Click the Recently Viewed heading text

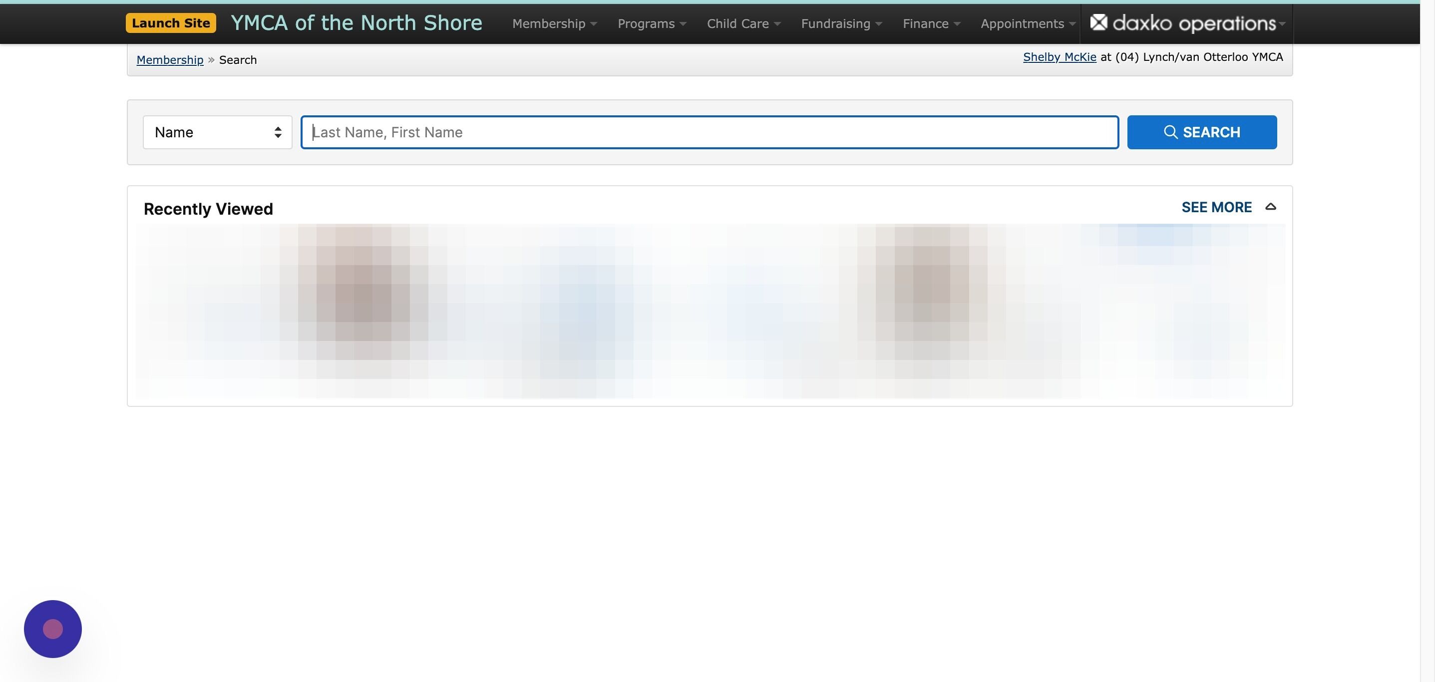click(208, 208)
